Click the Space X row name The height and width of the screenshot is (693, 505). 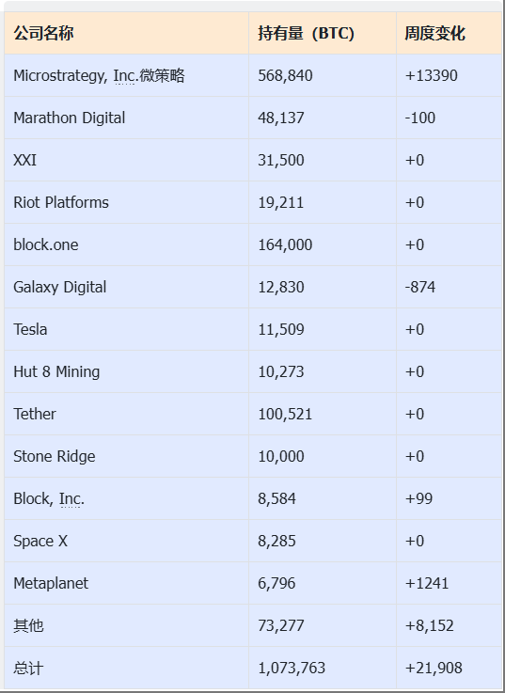click(40, 541)
